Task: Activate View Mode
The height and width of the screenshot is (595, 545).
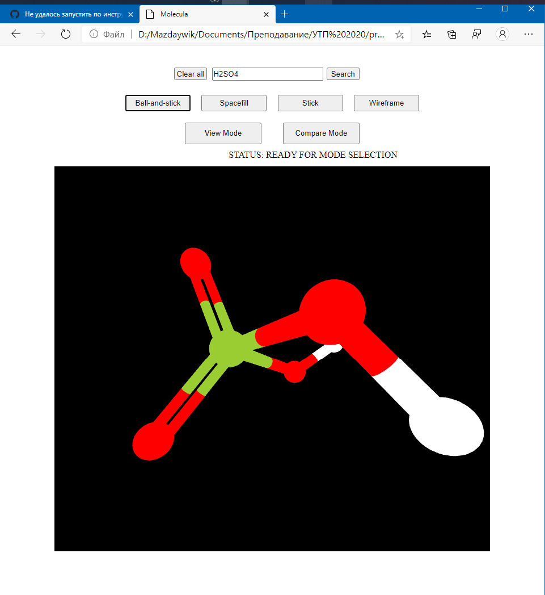Action: pos(223,133)
